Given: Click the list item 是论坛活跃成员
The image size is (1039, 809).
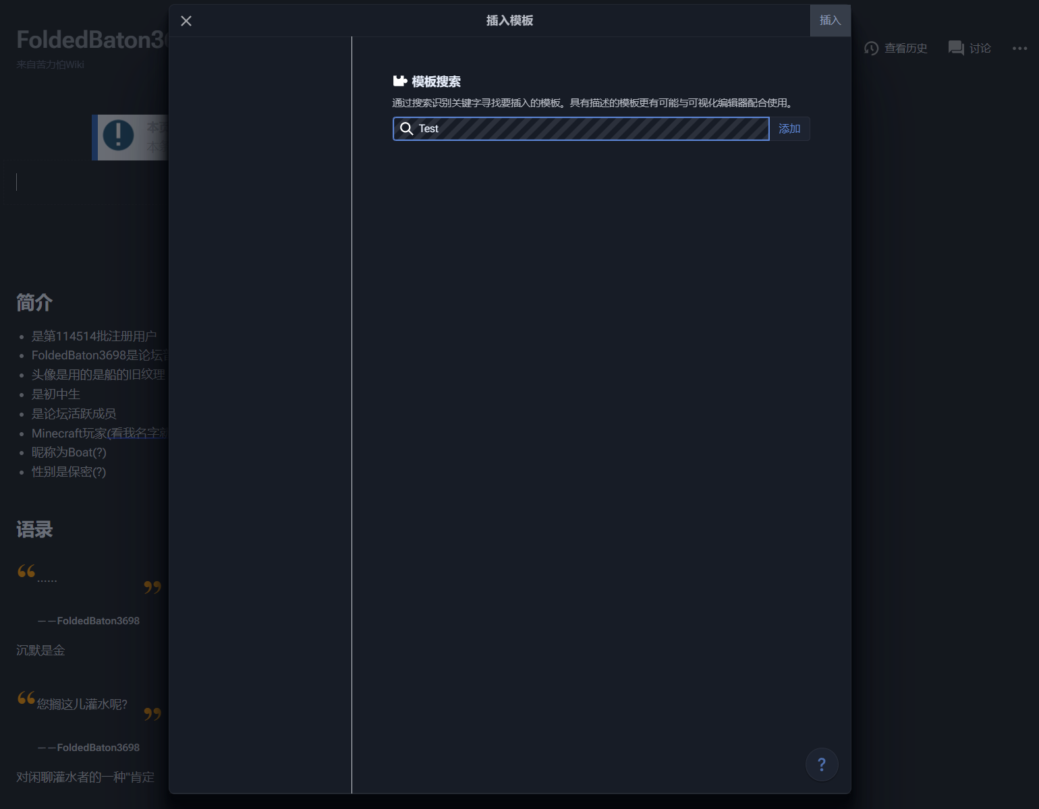Looking at the screenshot, I should [74, 414].
